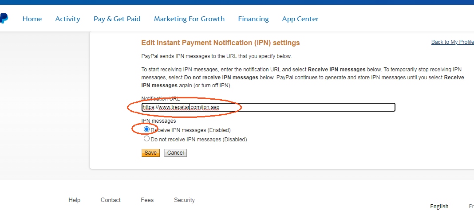Screen dimensions: 474x210
Task: Click the 'Edit Instant Payment Notification (IPN) settings' heading
Action: point(221,43)
